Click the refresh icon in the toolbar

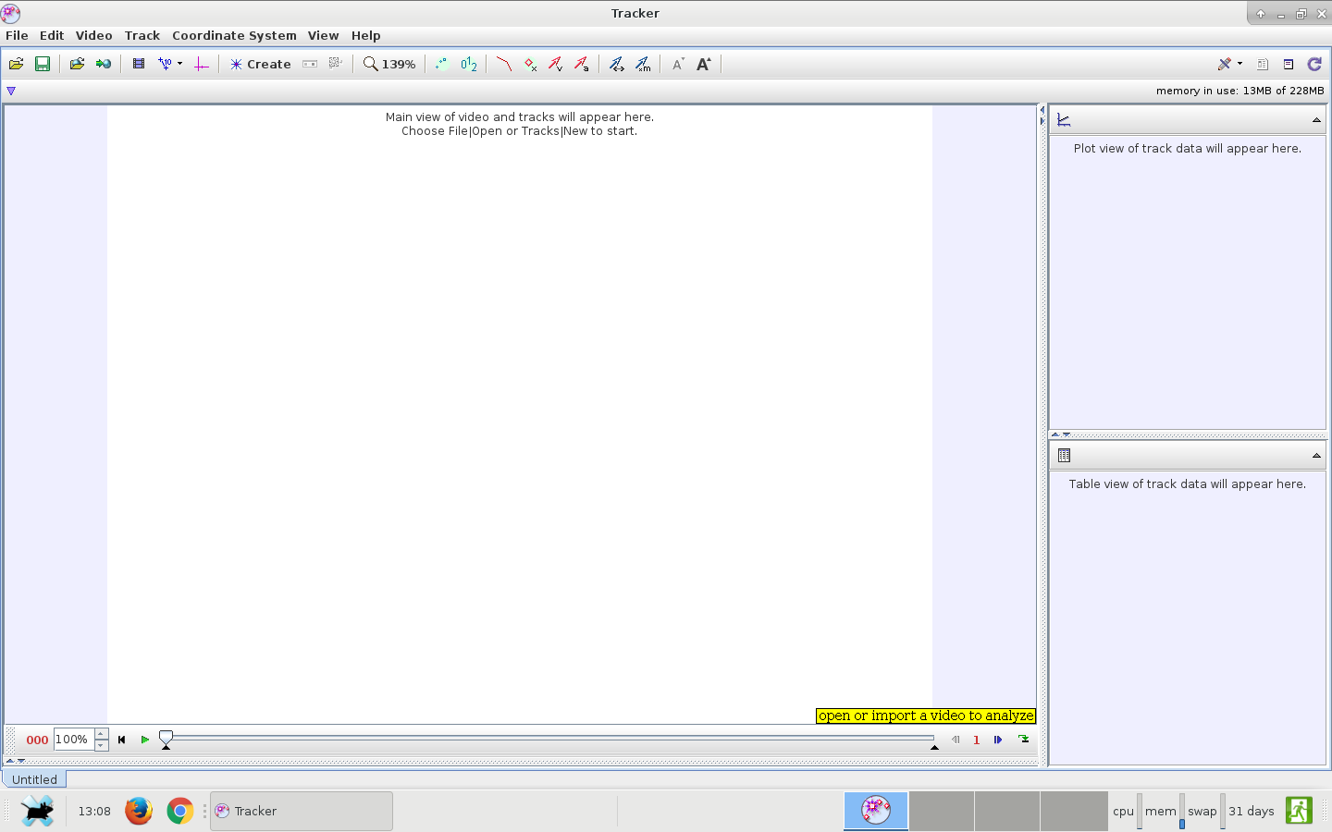(x=1314, y=64)
